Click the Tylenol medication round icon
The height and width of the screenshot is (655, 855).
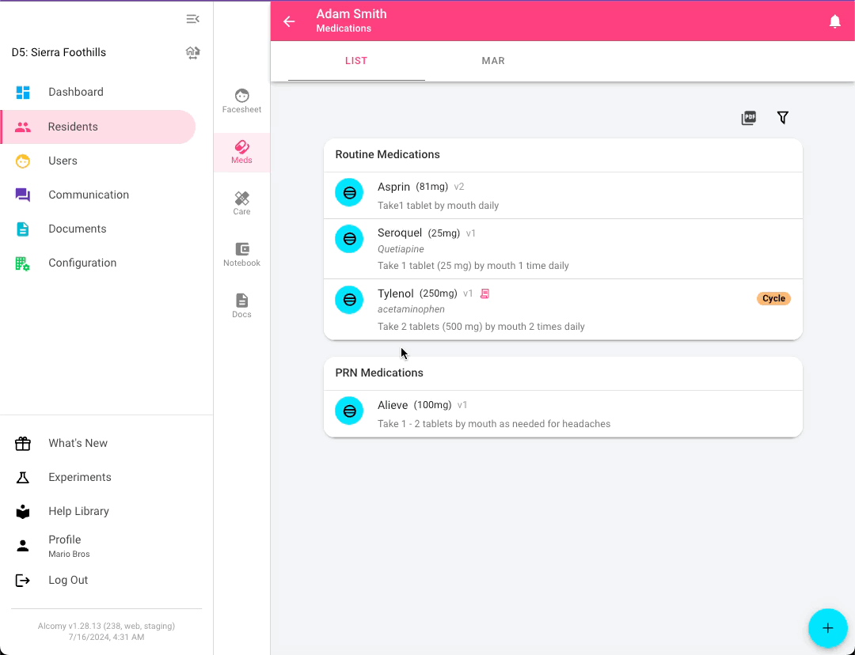tap(349, 300)
